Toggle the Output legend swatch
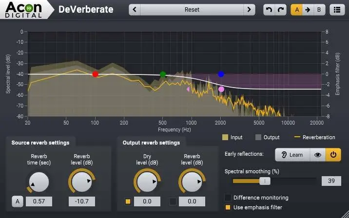 (258, 137)
